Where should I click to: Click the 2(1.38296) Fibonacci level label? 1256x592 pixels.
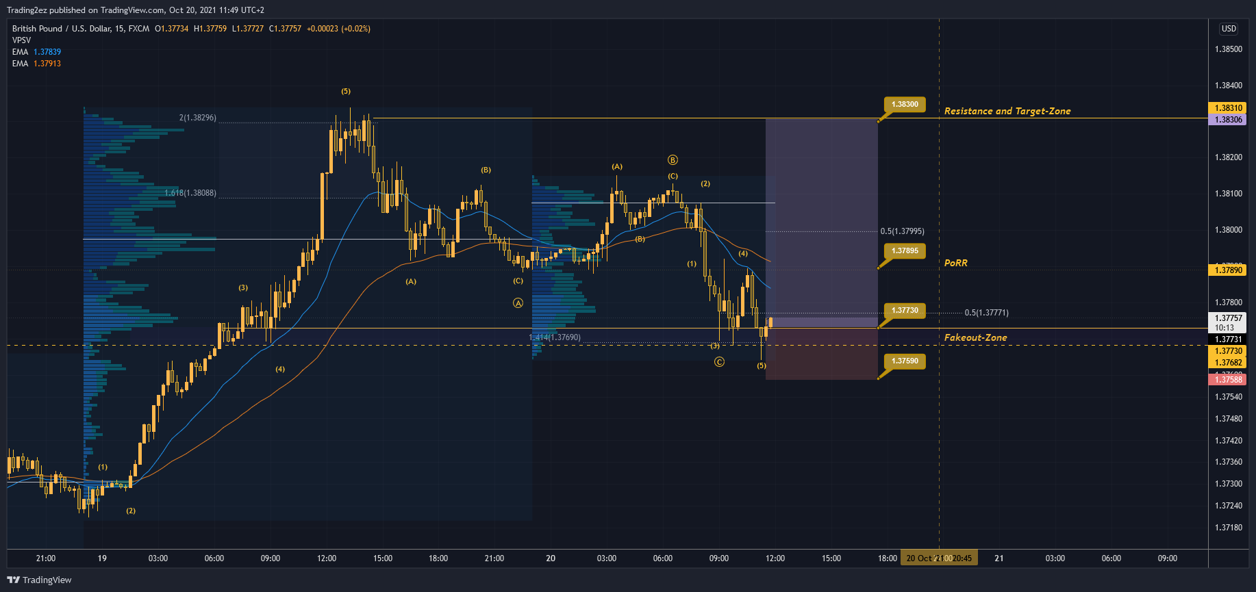point(198,118)
